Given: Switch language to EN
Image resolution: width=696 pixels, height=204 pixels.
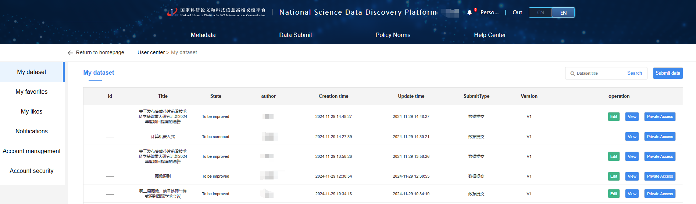Looking at the screenshot, I should click(563, 12).
